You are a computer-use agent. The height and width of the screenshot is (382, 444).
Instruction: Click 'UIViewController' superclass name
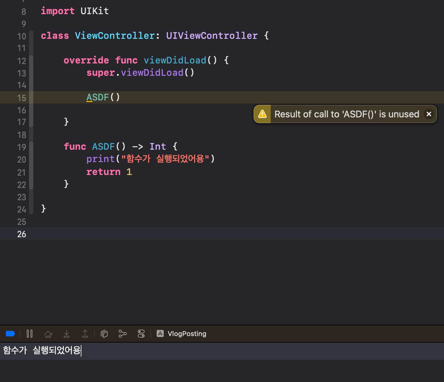tap(212, 36)
